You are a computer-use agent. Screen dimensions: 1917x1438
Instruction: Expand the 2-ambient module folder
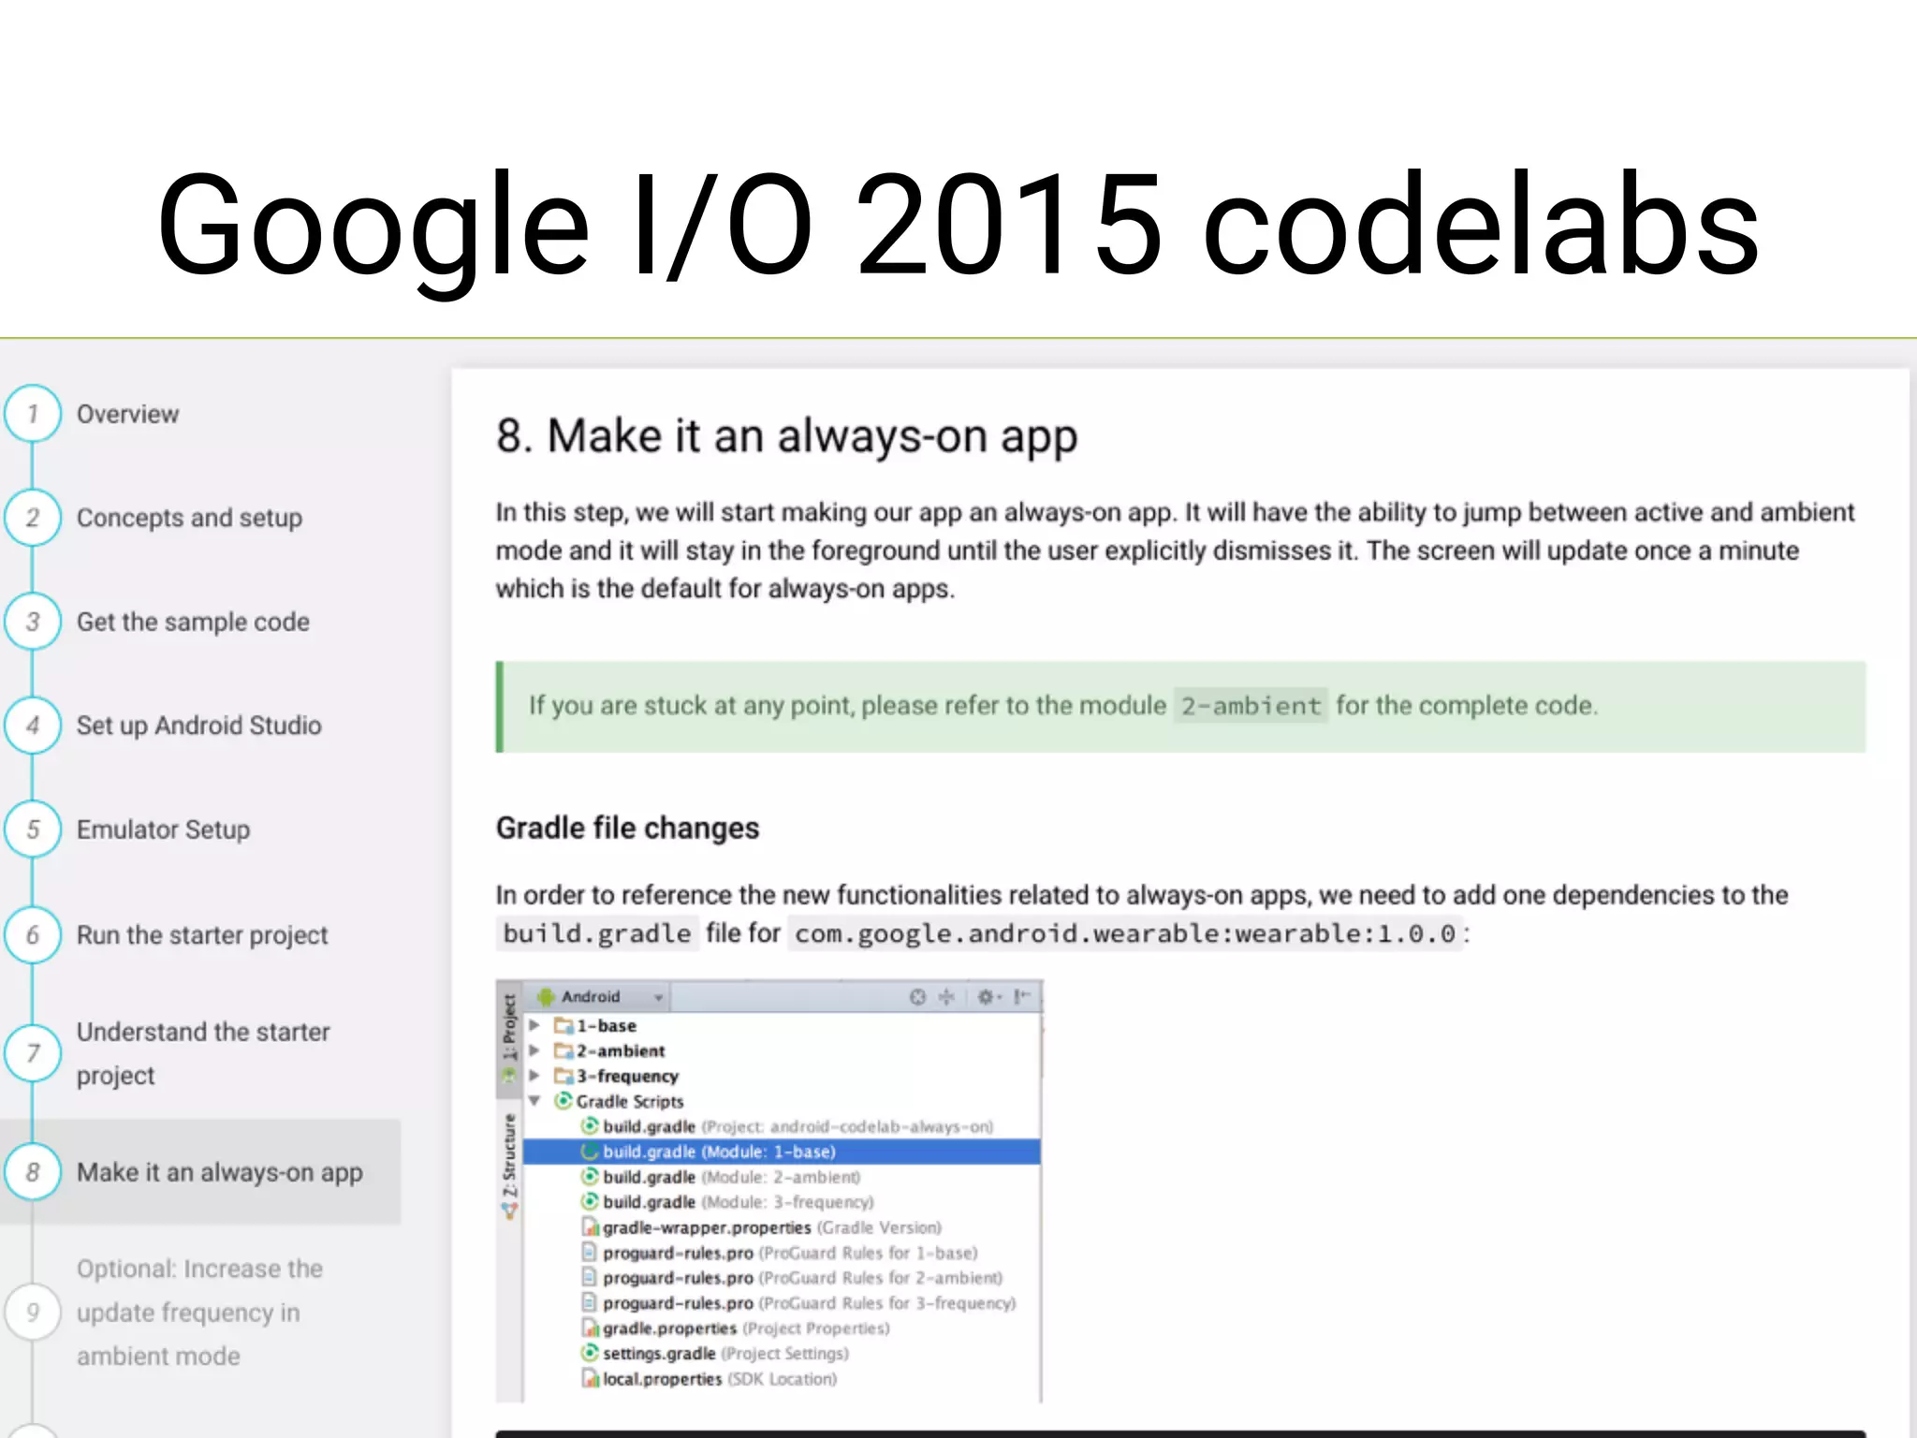(534, 1050)
